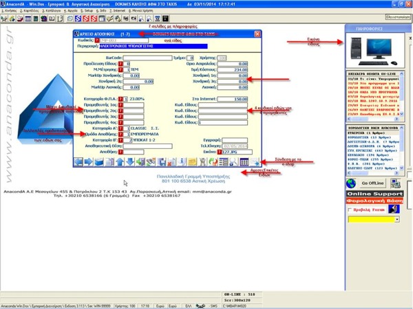Open the lookup '?' next to Μ.Μέτρησης
Screen dimensions: 413x309
[120, 69]
